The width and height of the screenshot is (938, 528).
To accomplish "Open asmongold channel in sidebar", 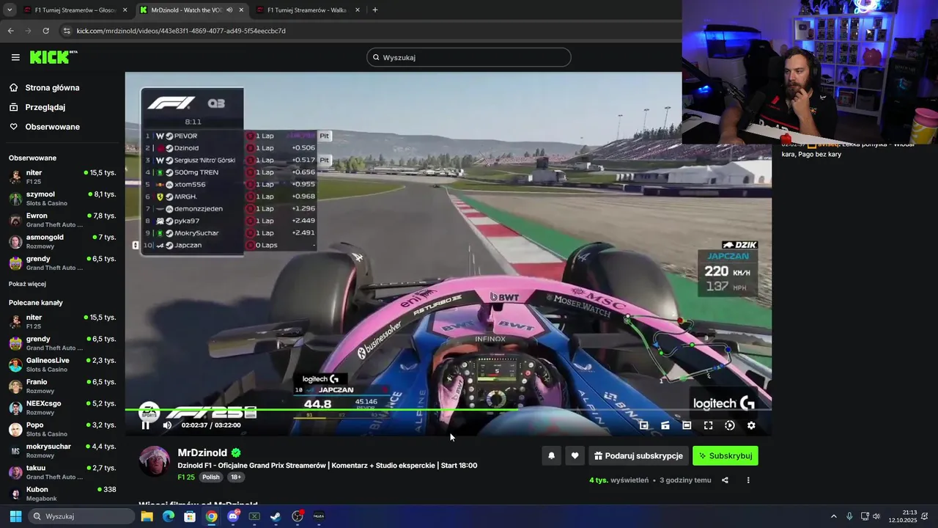I will [62, 241].
